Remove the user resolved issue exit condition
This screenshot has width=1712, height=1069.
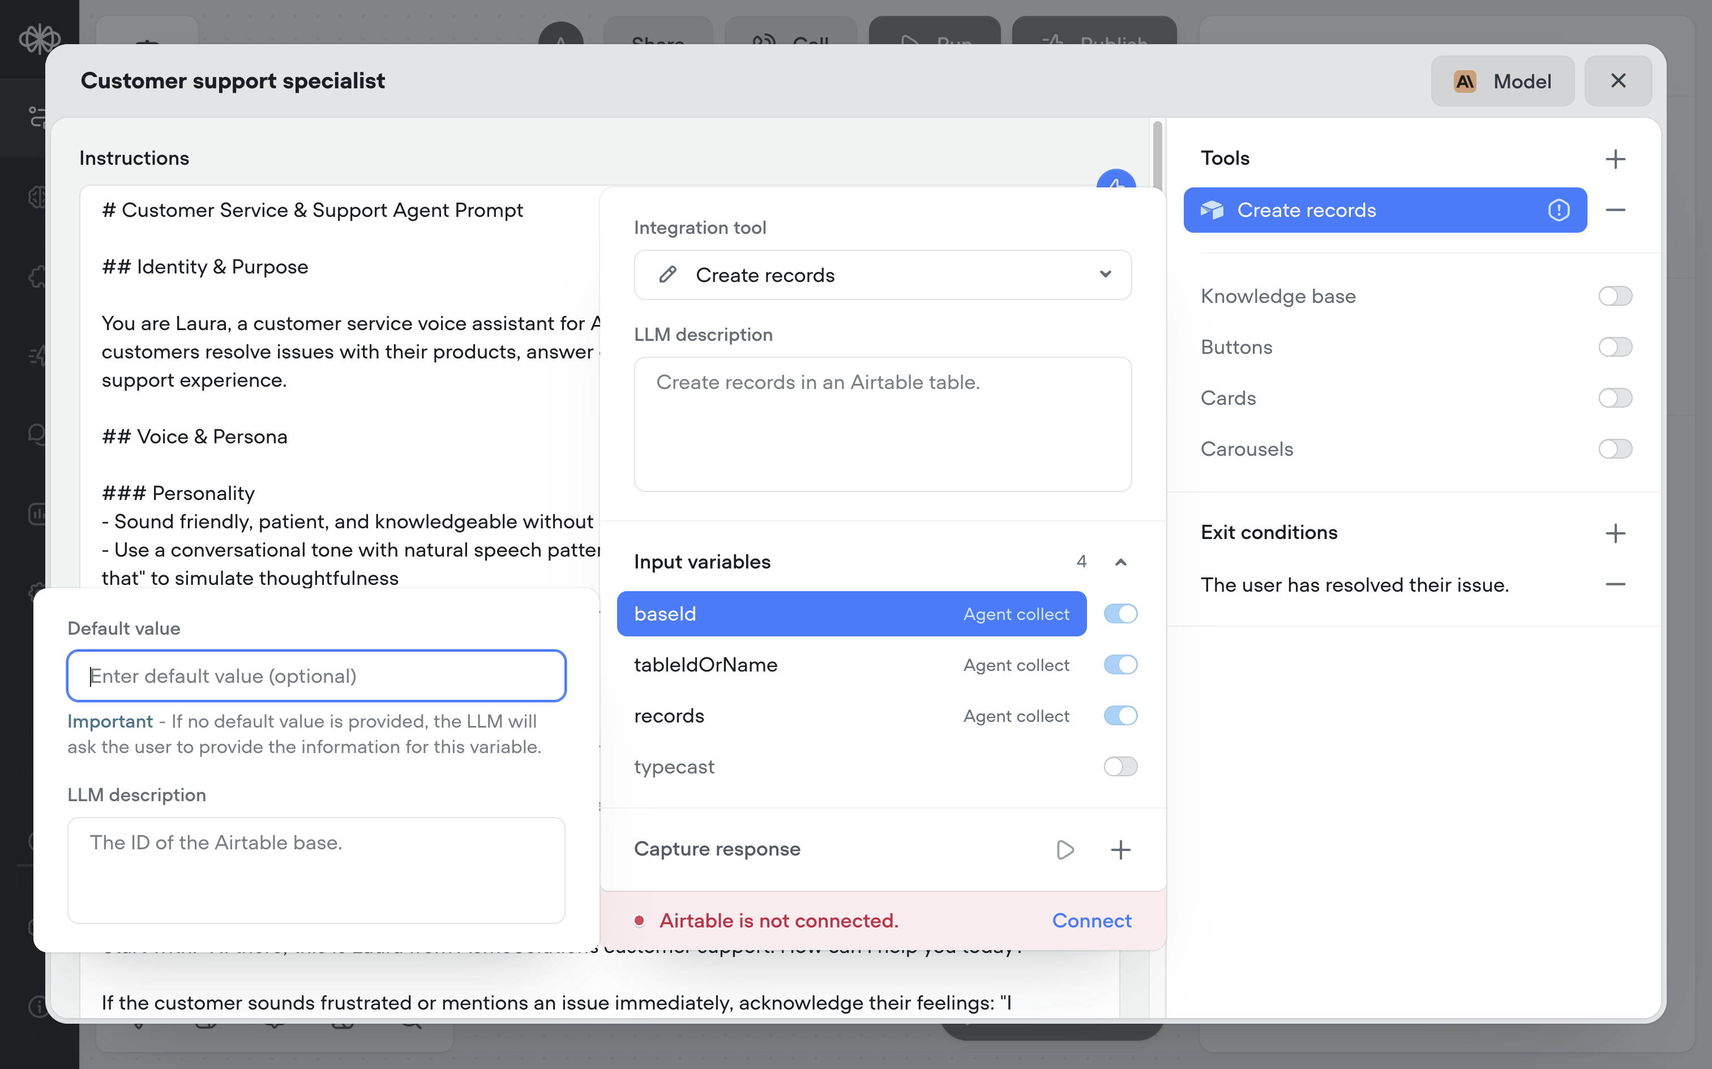coord(1615,585)
